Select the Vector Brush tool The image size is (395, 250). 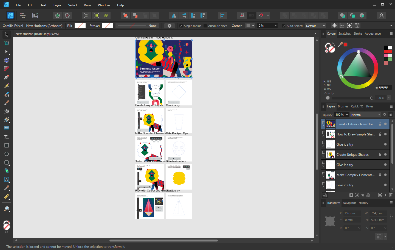7,94
